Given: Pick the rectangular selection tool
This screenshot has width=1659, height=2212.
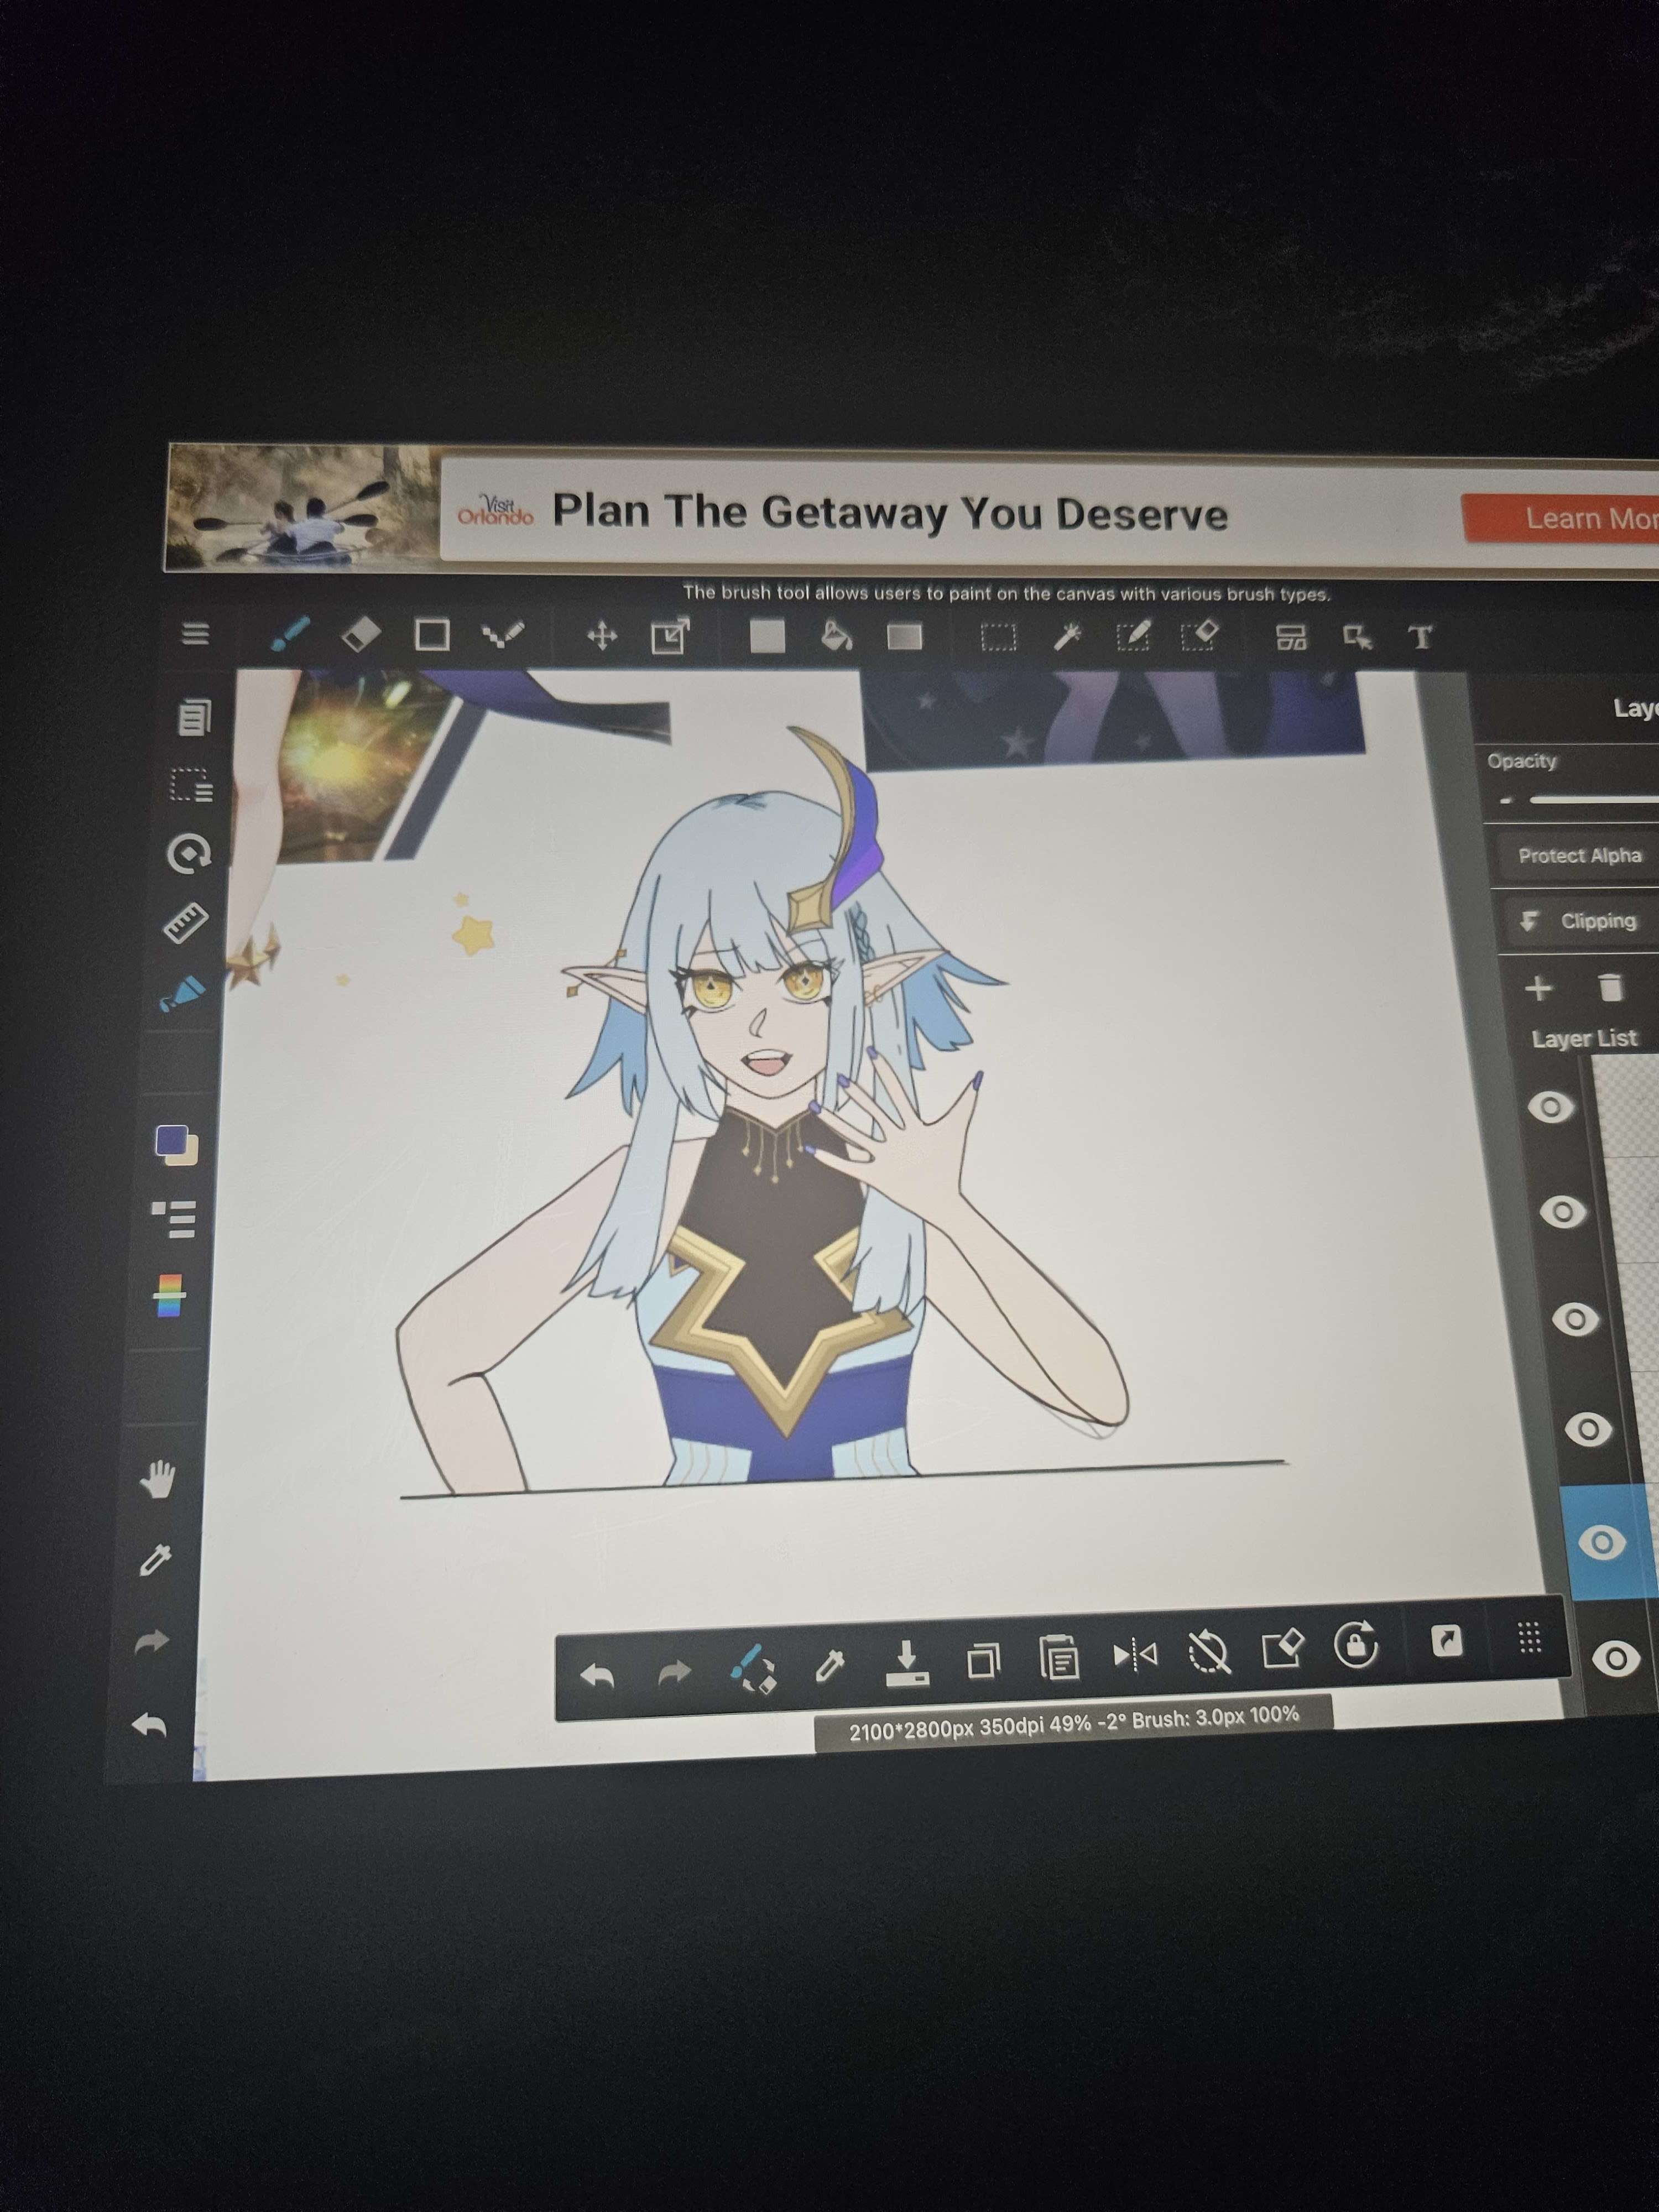Looking at the screenshot, I should 998,637.
